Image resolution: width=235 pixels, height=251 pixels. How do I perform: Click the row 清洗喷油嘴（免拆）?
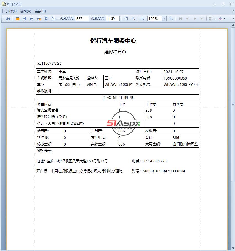(x=118, y=117)
